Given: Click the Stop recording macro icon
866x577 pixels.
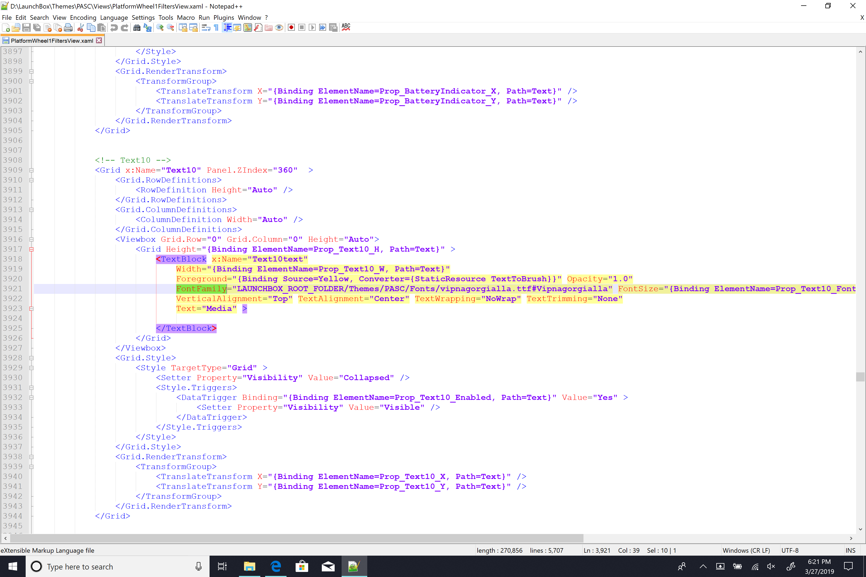Looking at the screenshot, I should click(302, 28).
